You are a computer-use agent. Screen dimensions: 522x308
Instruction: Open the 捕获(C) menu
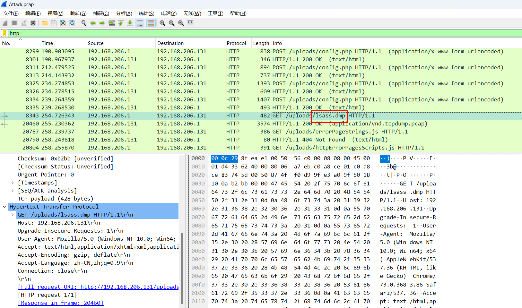click(101, 13)
